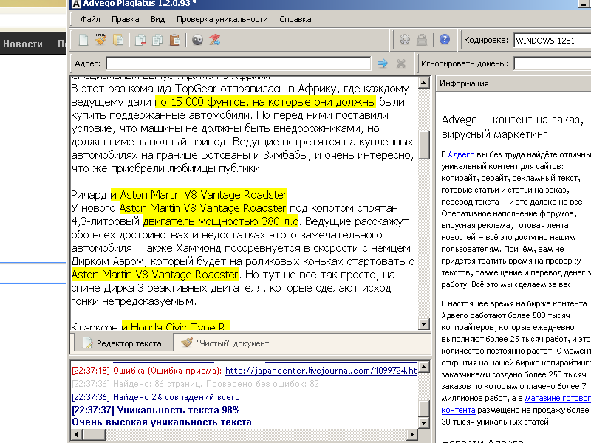Open the japancenter.livejournal.com link in log
Image resolution: width=591 pixels, height=443 pixels.
(321, 371)
